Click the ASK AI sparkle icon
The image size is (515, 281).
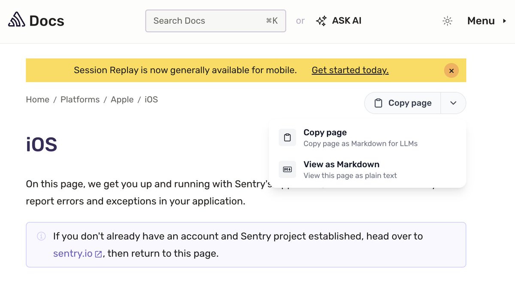pos(321,21)
